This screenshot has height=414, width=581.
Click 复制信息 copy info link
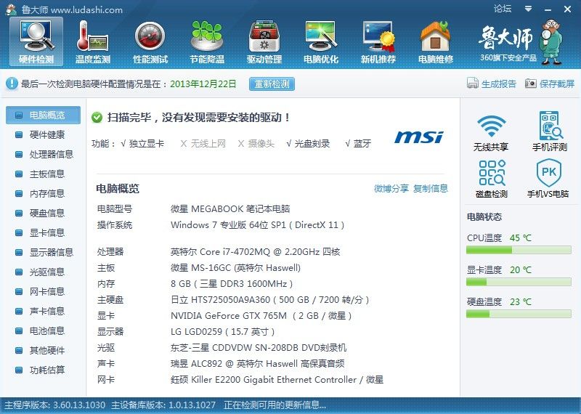(x=431, y=189)
